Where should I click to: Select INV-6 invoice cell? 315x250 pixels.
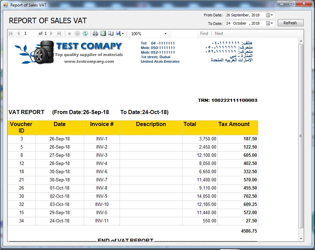click(x=102, y=172)
